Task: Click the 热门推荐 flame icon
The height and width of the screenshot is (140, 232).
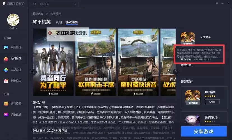Action: click(6, 59)
